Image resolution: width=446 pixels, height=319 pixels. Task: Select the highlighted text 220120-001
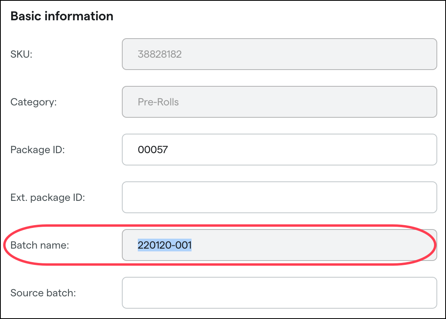(164, 245)
